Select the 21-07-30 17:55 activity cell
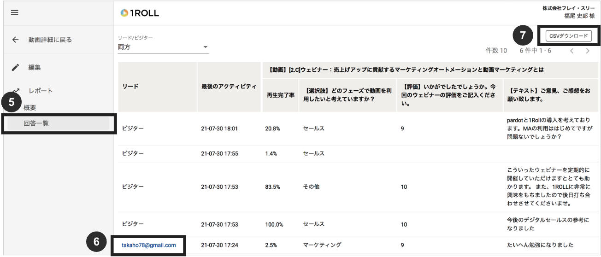The image size is (601, 257). click(219, 153)
